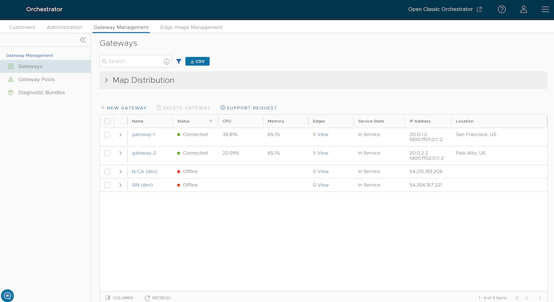The image size is (554, 302).
Task: Open the hamburger menu icon
Action: click(545, 9)
